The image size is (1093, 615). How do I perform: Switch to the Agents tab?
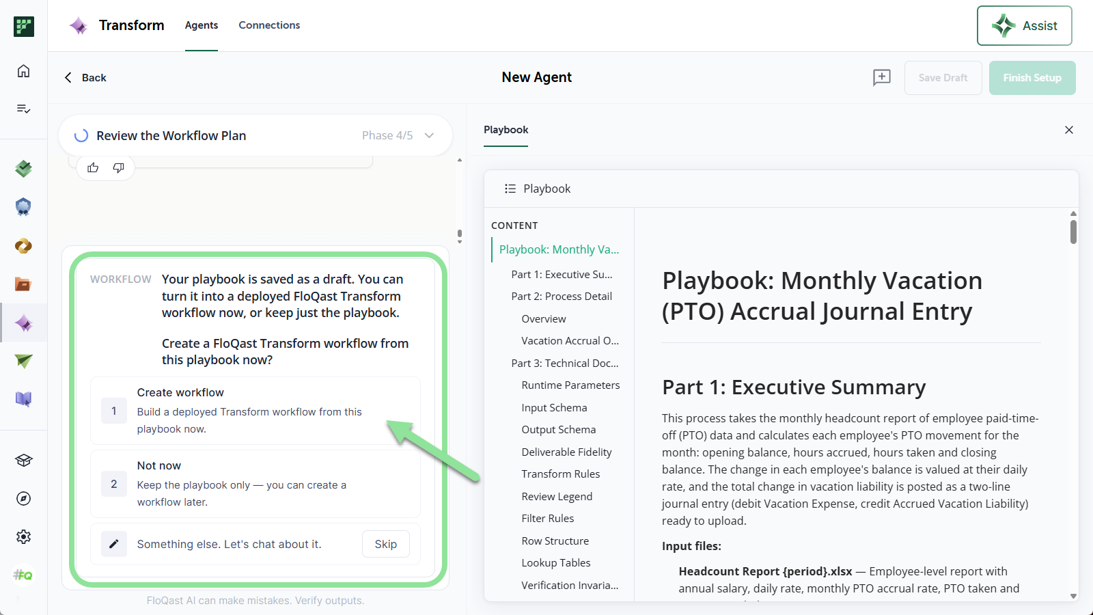tap(202, 25)
